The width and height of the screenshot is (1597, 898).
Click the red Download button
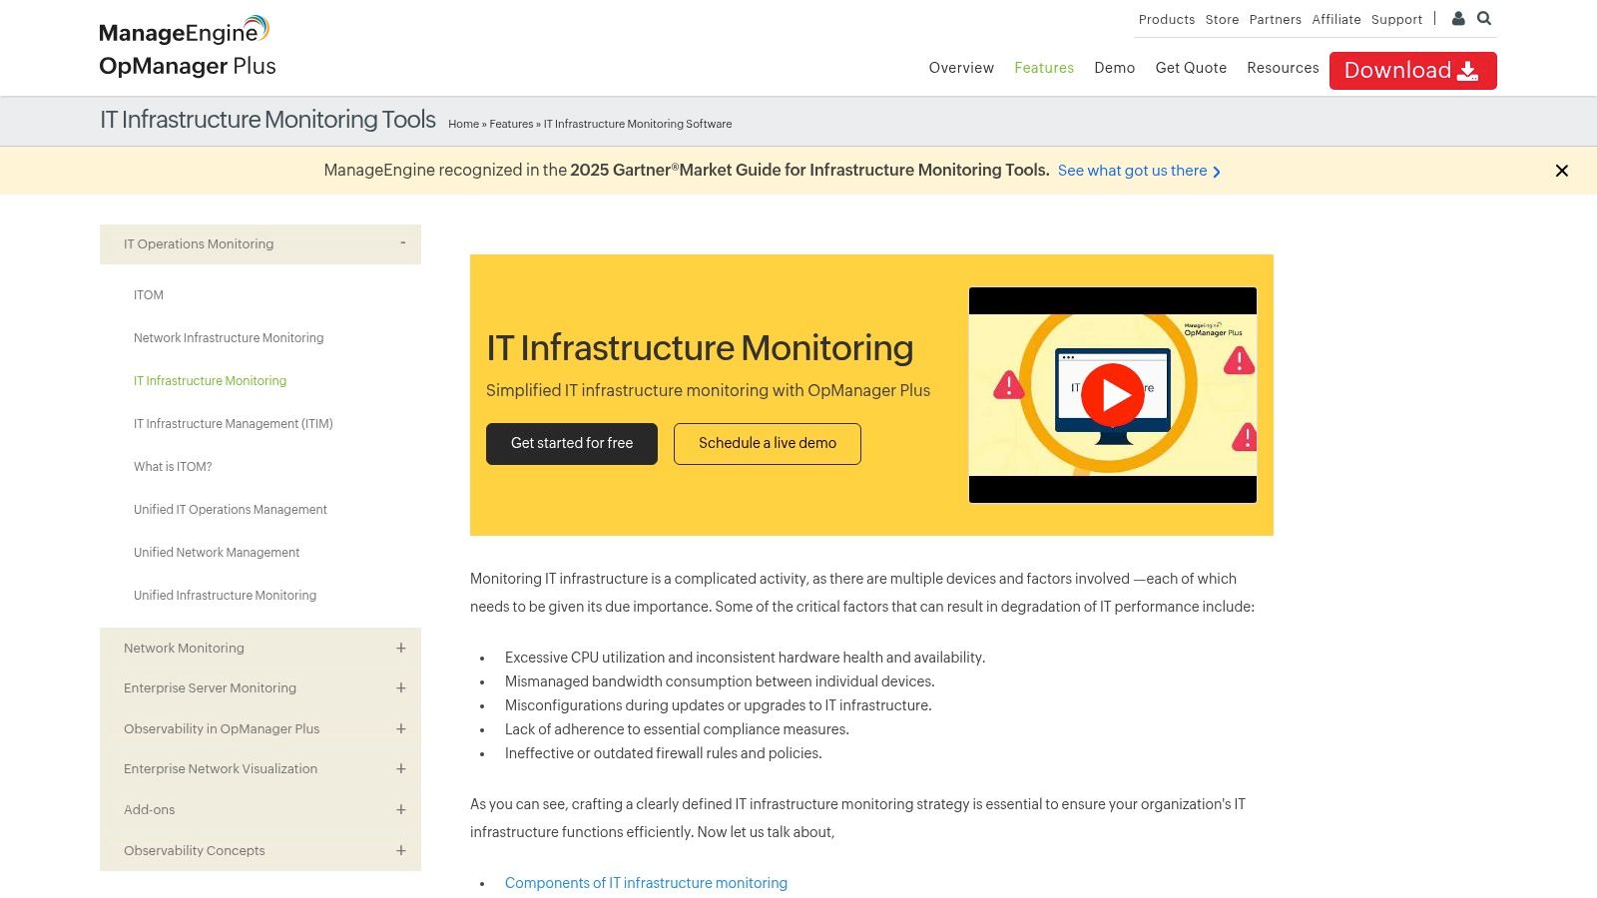(1412, 71)
